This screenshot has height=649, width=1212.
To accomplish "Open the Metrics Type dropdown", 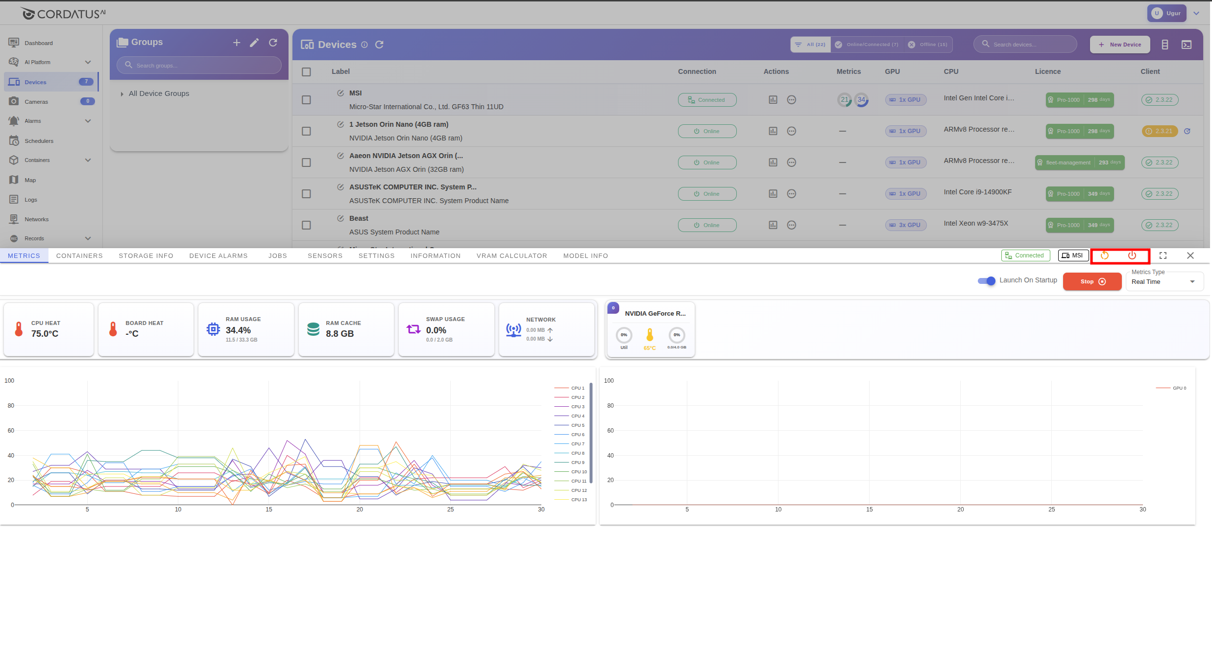I will click(x=1164, y=281).
